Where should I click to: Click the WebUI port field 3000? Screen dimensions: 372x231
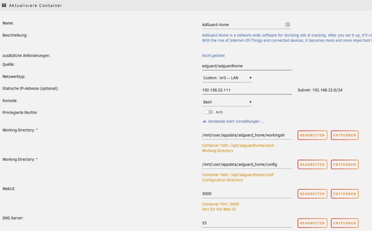click(x=247, y=194)
